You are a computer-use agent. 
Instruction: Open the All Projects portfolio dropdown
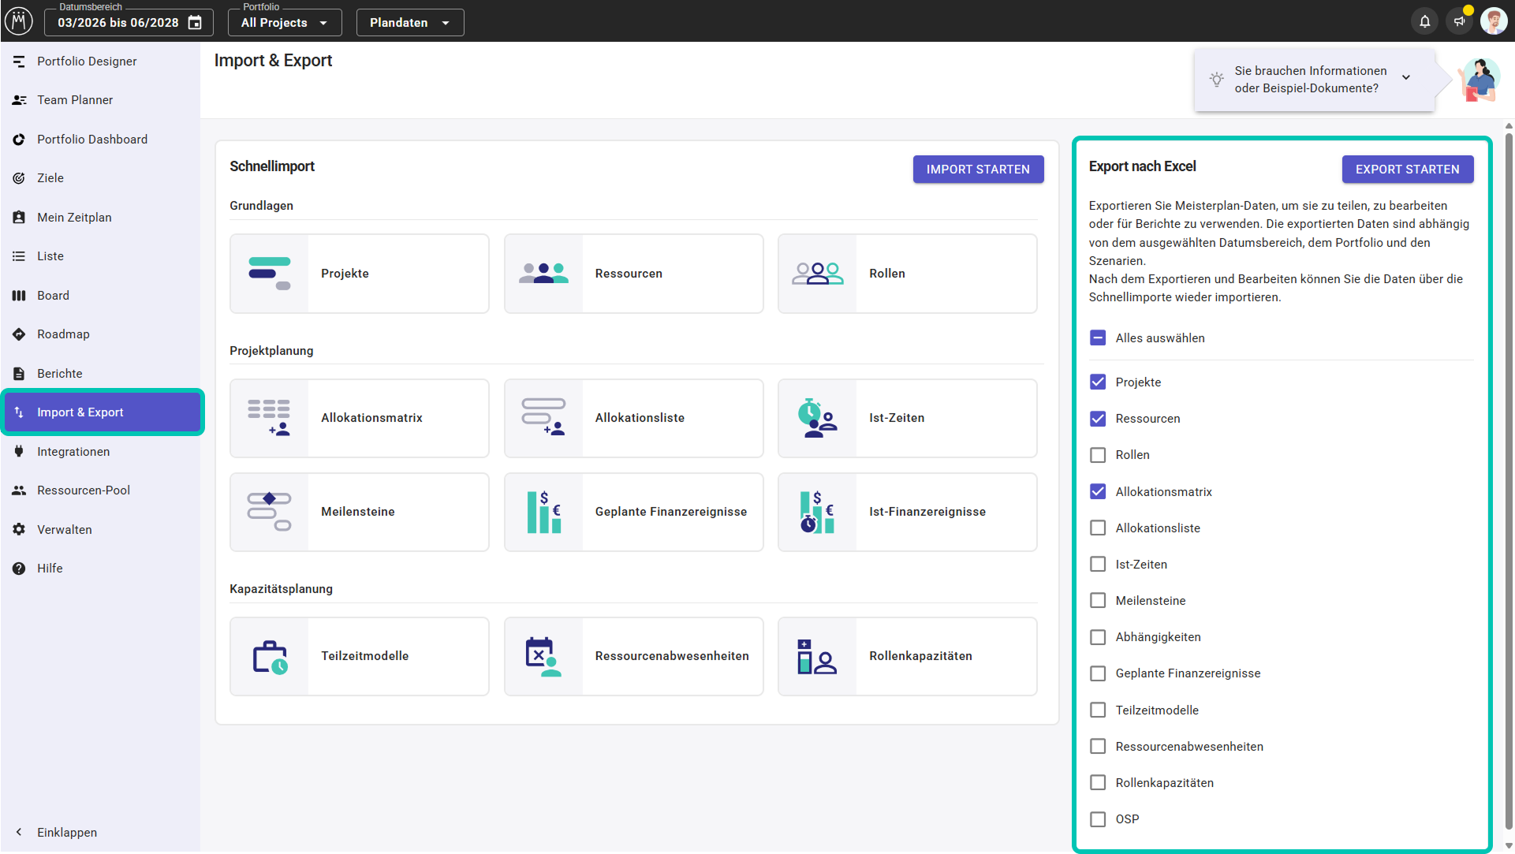coord(285,23)
